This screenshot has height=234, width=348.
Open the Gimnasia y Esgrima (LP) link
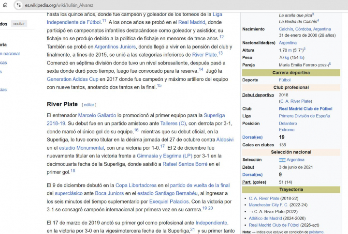coord(164,156)
